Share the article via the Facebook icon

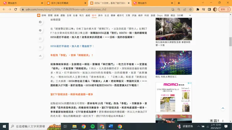pos(40,22)
